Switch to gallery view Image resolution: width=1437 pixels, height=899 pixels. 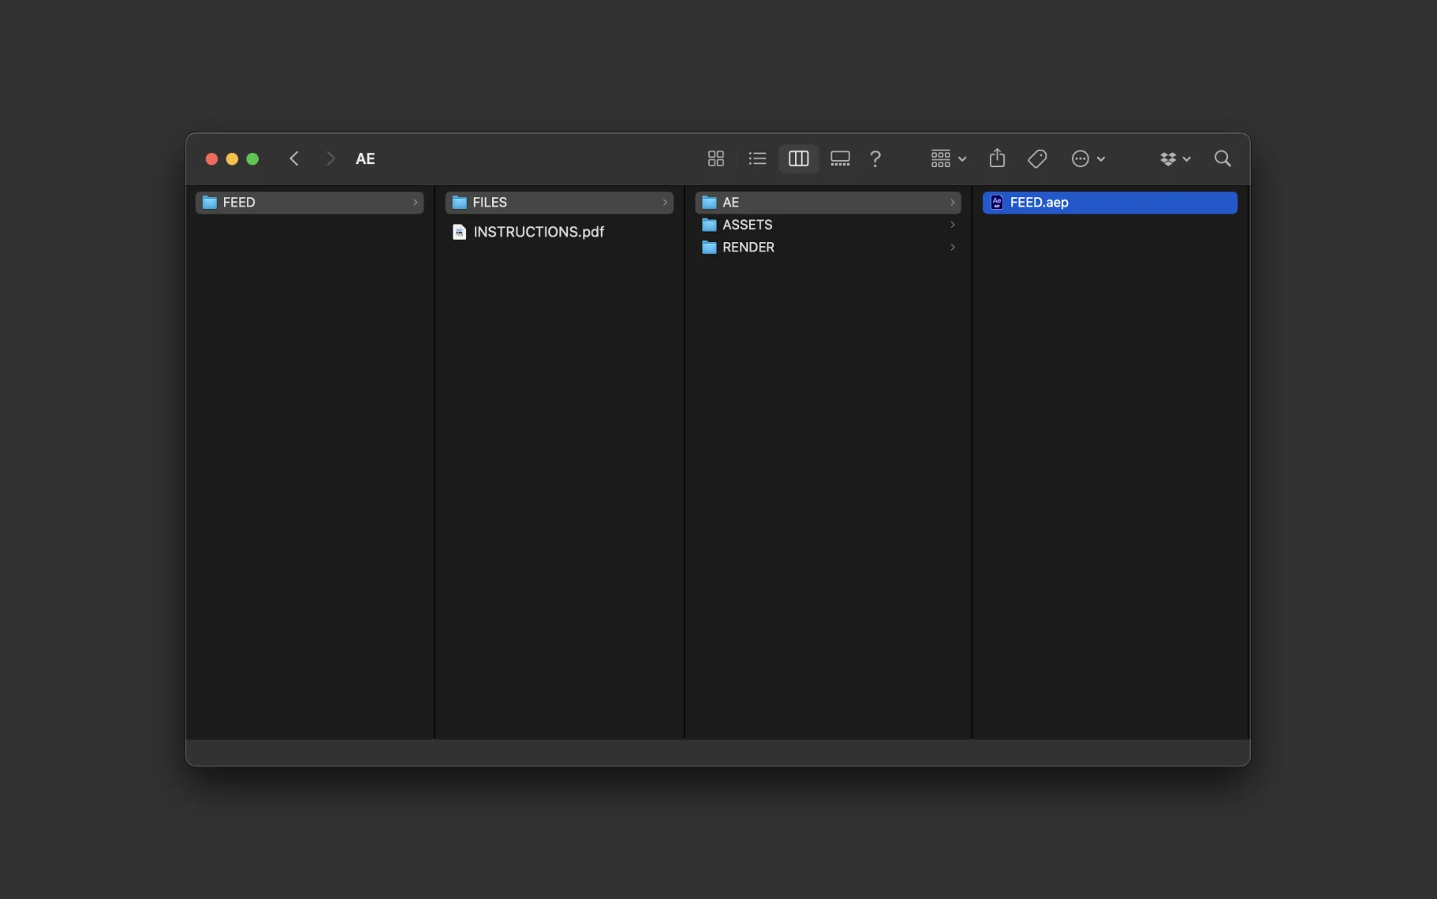(x=840, y=159)
